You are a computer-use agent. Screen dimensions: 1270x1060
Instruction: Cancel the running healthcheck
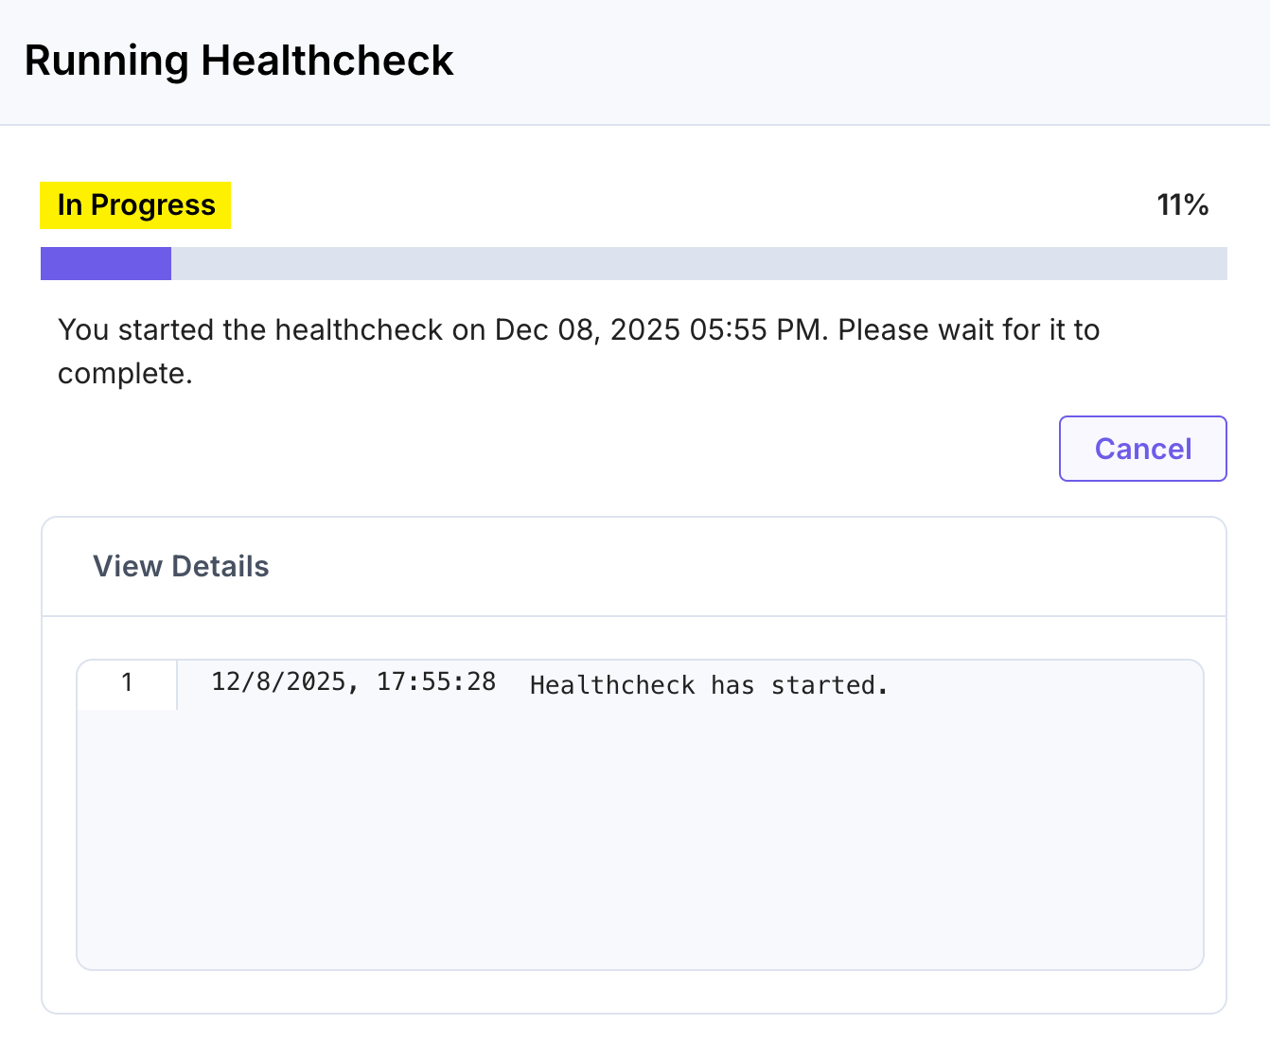coord(1142,449)
